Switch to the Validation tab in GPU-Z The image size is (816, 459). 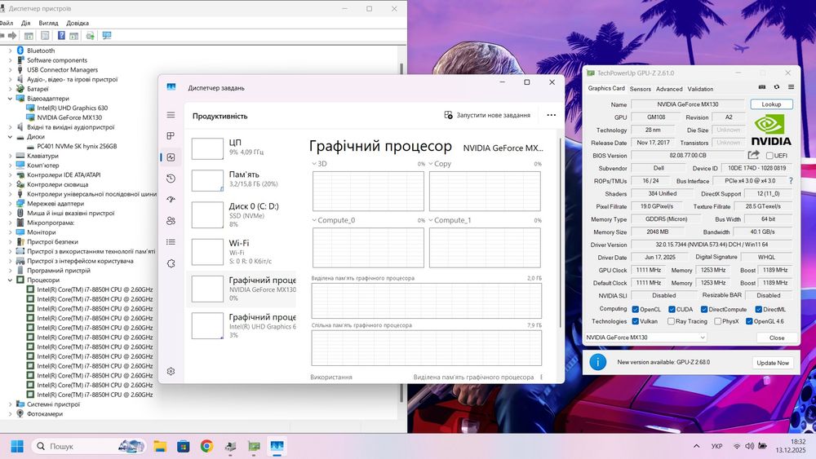coord(700,89)
